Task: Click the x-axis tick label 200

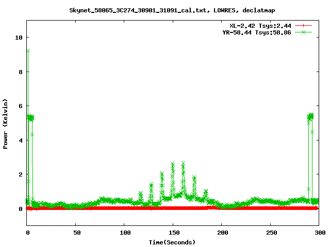Action: point(223,233)
